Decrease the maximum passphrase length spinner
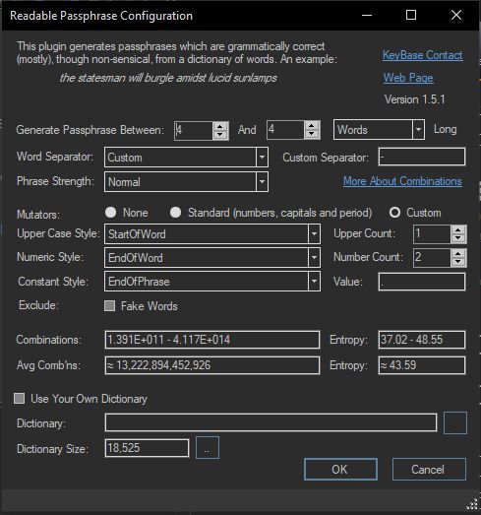This screenshot has width=481, height=515. point(312,134)
